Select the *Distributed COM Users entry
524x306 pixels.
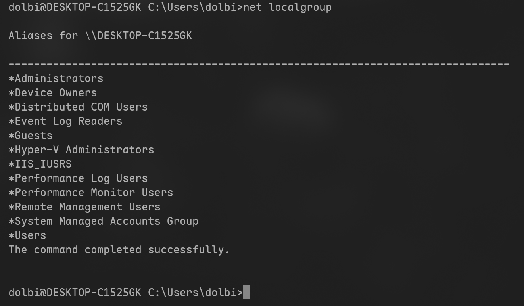tap(78, 107)
